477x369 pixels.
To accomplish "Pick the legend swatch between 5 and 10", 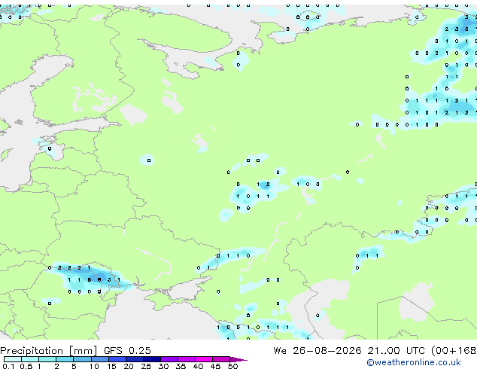I will point(82,359).
